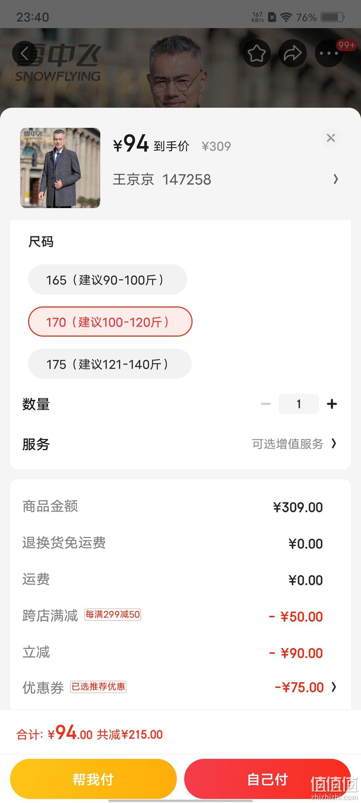Tap 已选推荐优惠 coupon tag
The width and height of the screenshot is (361, 803).
[98, 687]
